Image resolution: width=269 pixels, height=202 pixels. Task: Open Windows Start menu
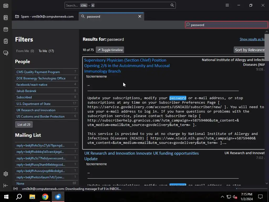pos(6,197)
